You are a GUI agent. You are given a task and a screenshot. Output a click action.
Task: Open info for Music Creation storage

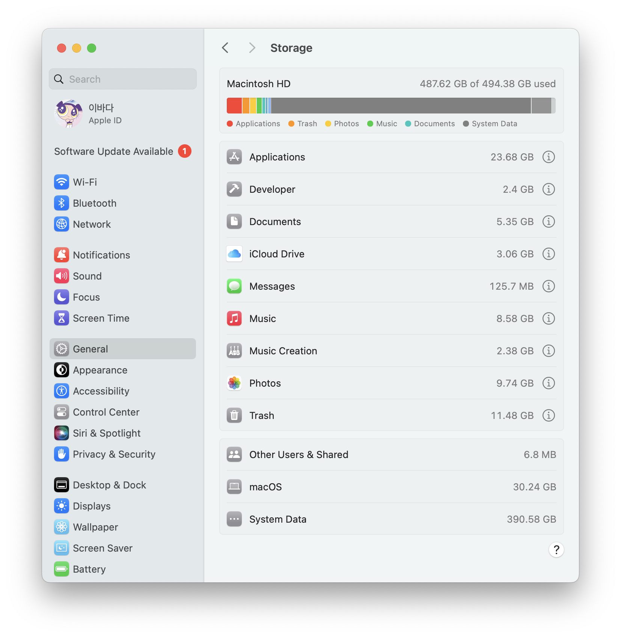(x=549, y=351)
